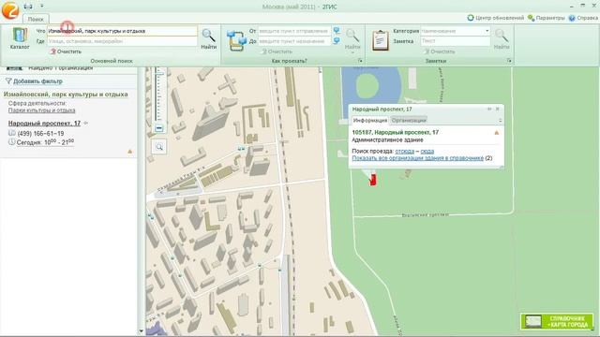This screenshot has height=337, width=600.
Task: Click map magnifier search tool button
Action: (x=159, y=147)
